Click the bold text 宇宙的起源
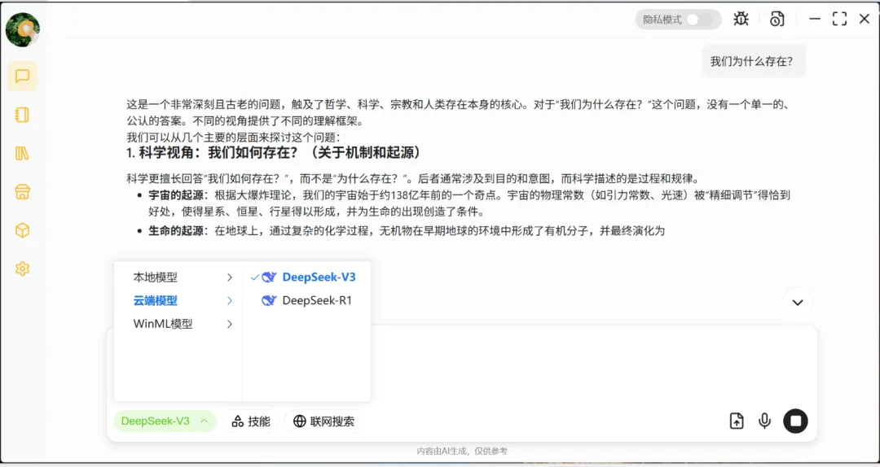 point(176,195)
